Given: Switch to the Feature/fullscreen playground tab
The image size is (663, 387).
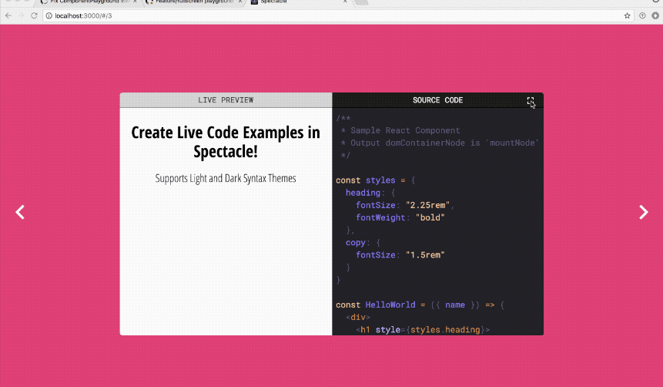Looking at the screenshot, I should [193, 2].
